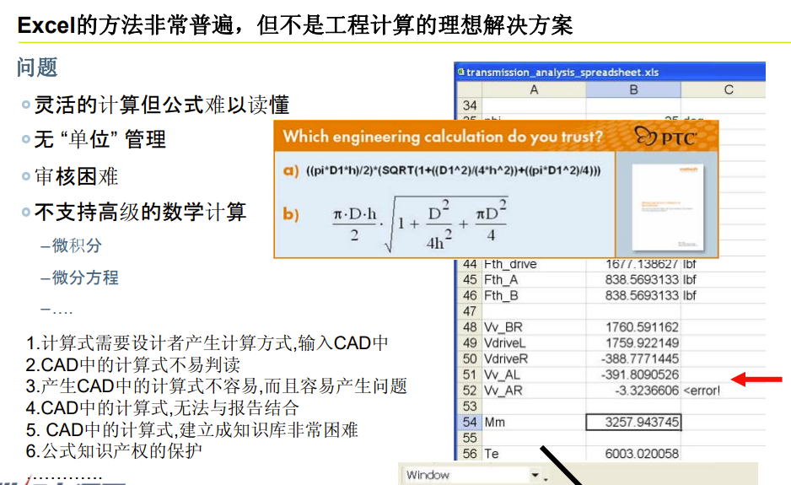Screen dimensions: 791x485
Task: Click bullet 不支持高级的数学计算
Action: coord(140,212)
